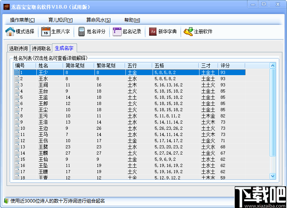Switch to 选取诗词 tab
Screen dimensions: 287x208
(18, 48)
